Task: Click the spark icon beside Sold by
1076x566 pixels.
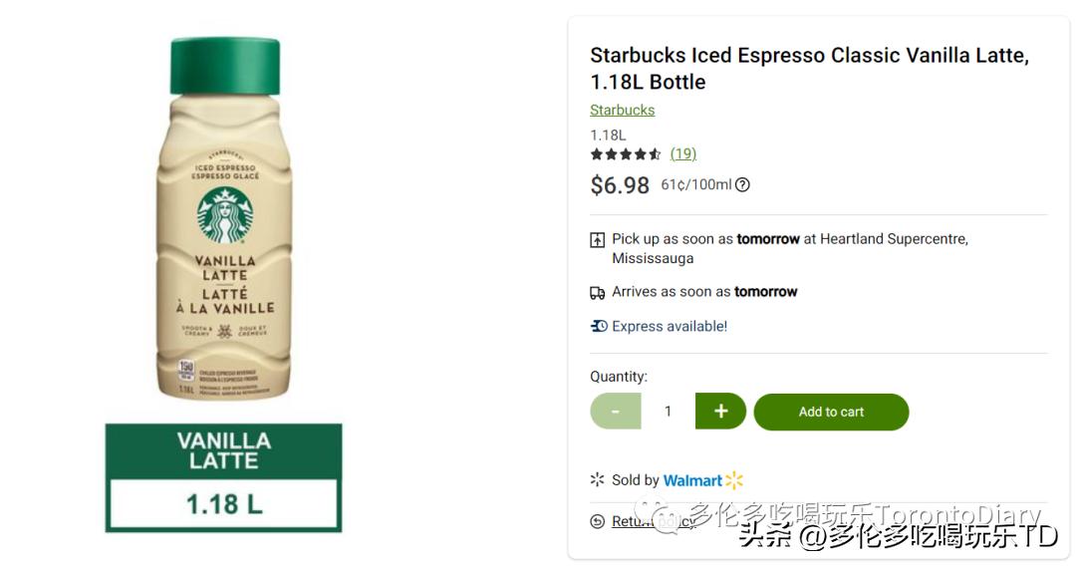Action: (598, 480)
